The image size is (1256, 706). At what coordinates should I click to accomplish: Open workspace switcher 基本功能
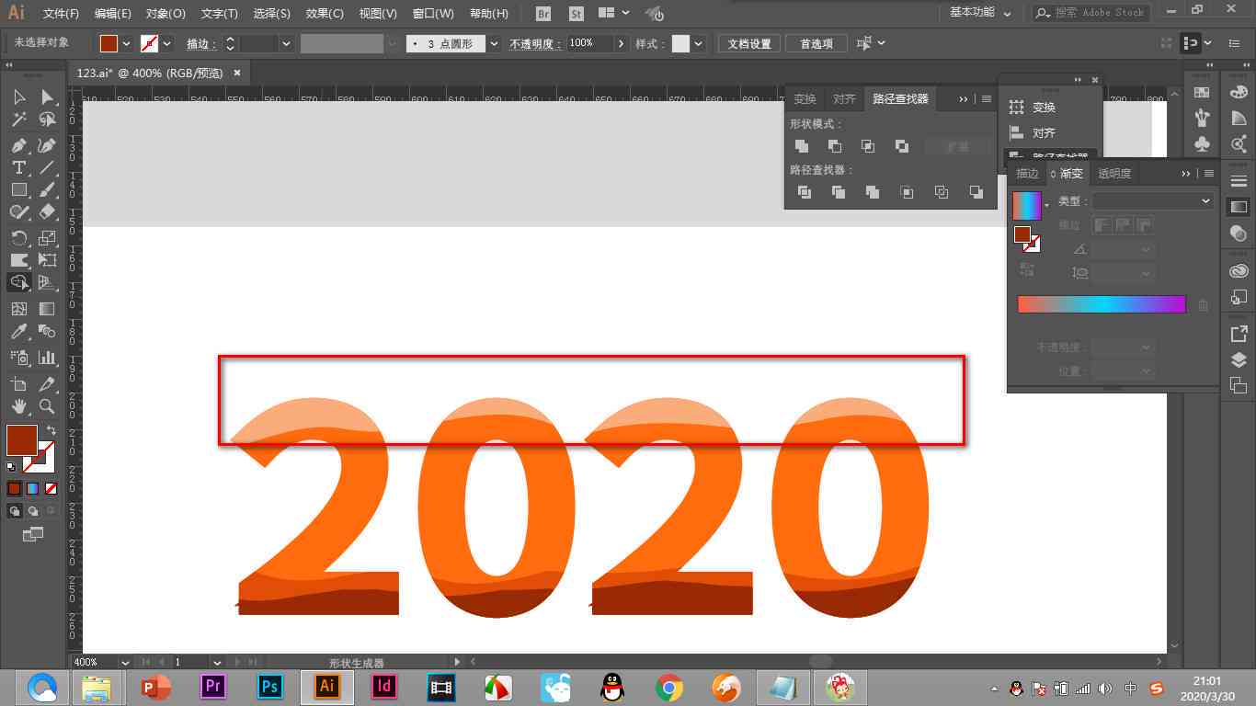(x=980, y=13)
